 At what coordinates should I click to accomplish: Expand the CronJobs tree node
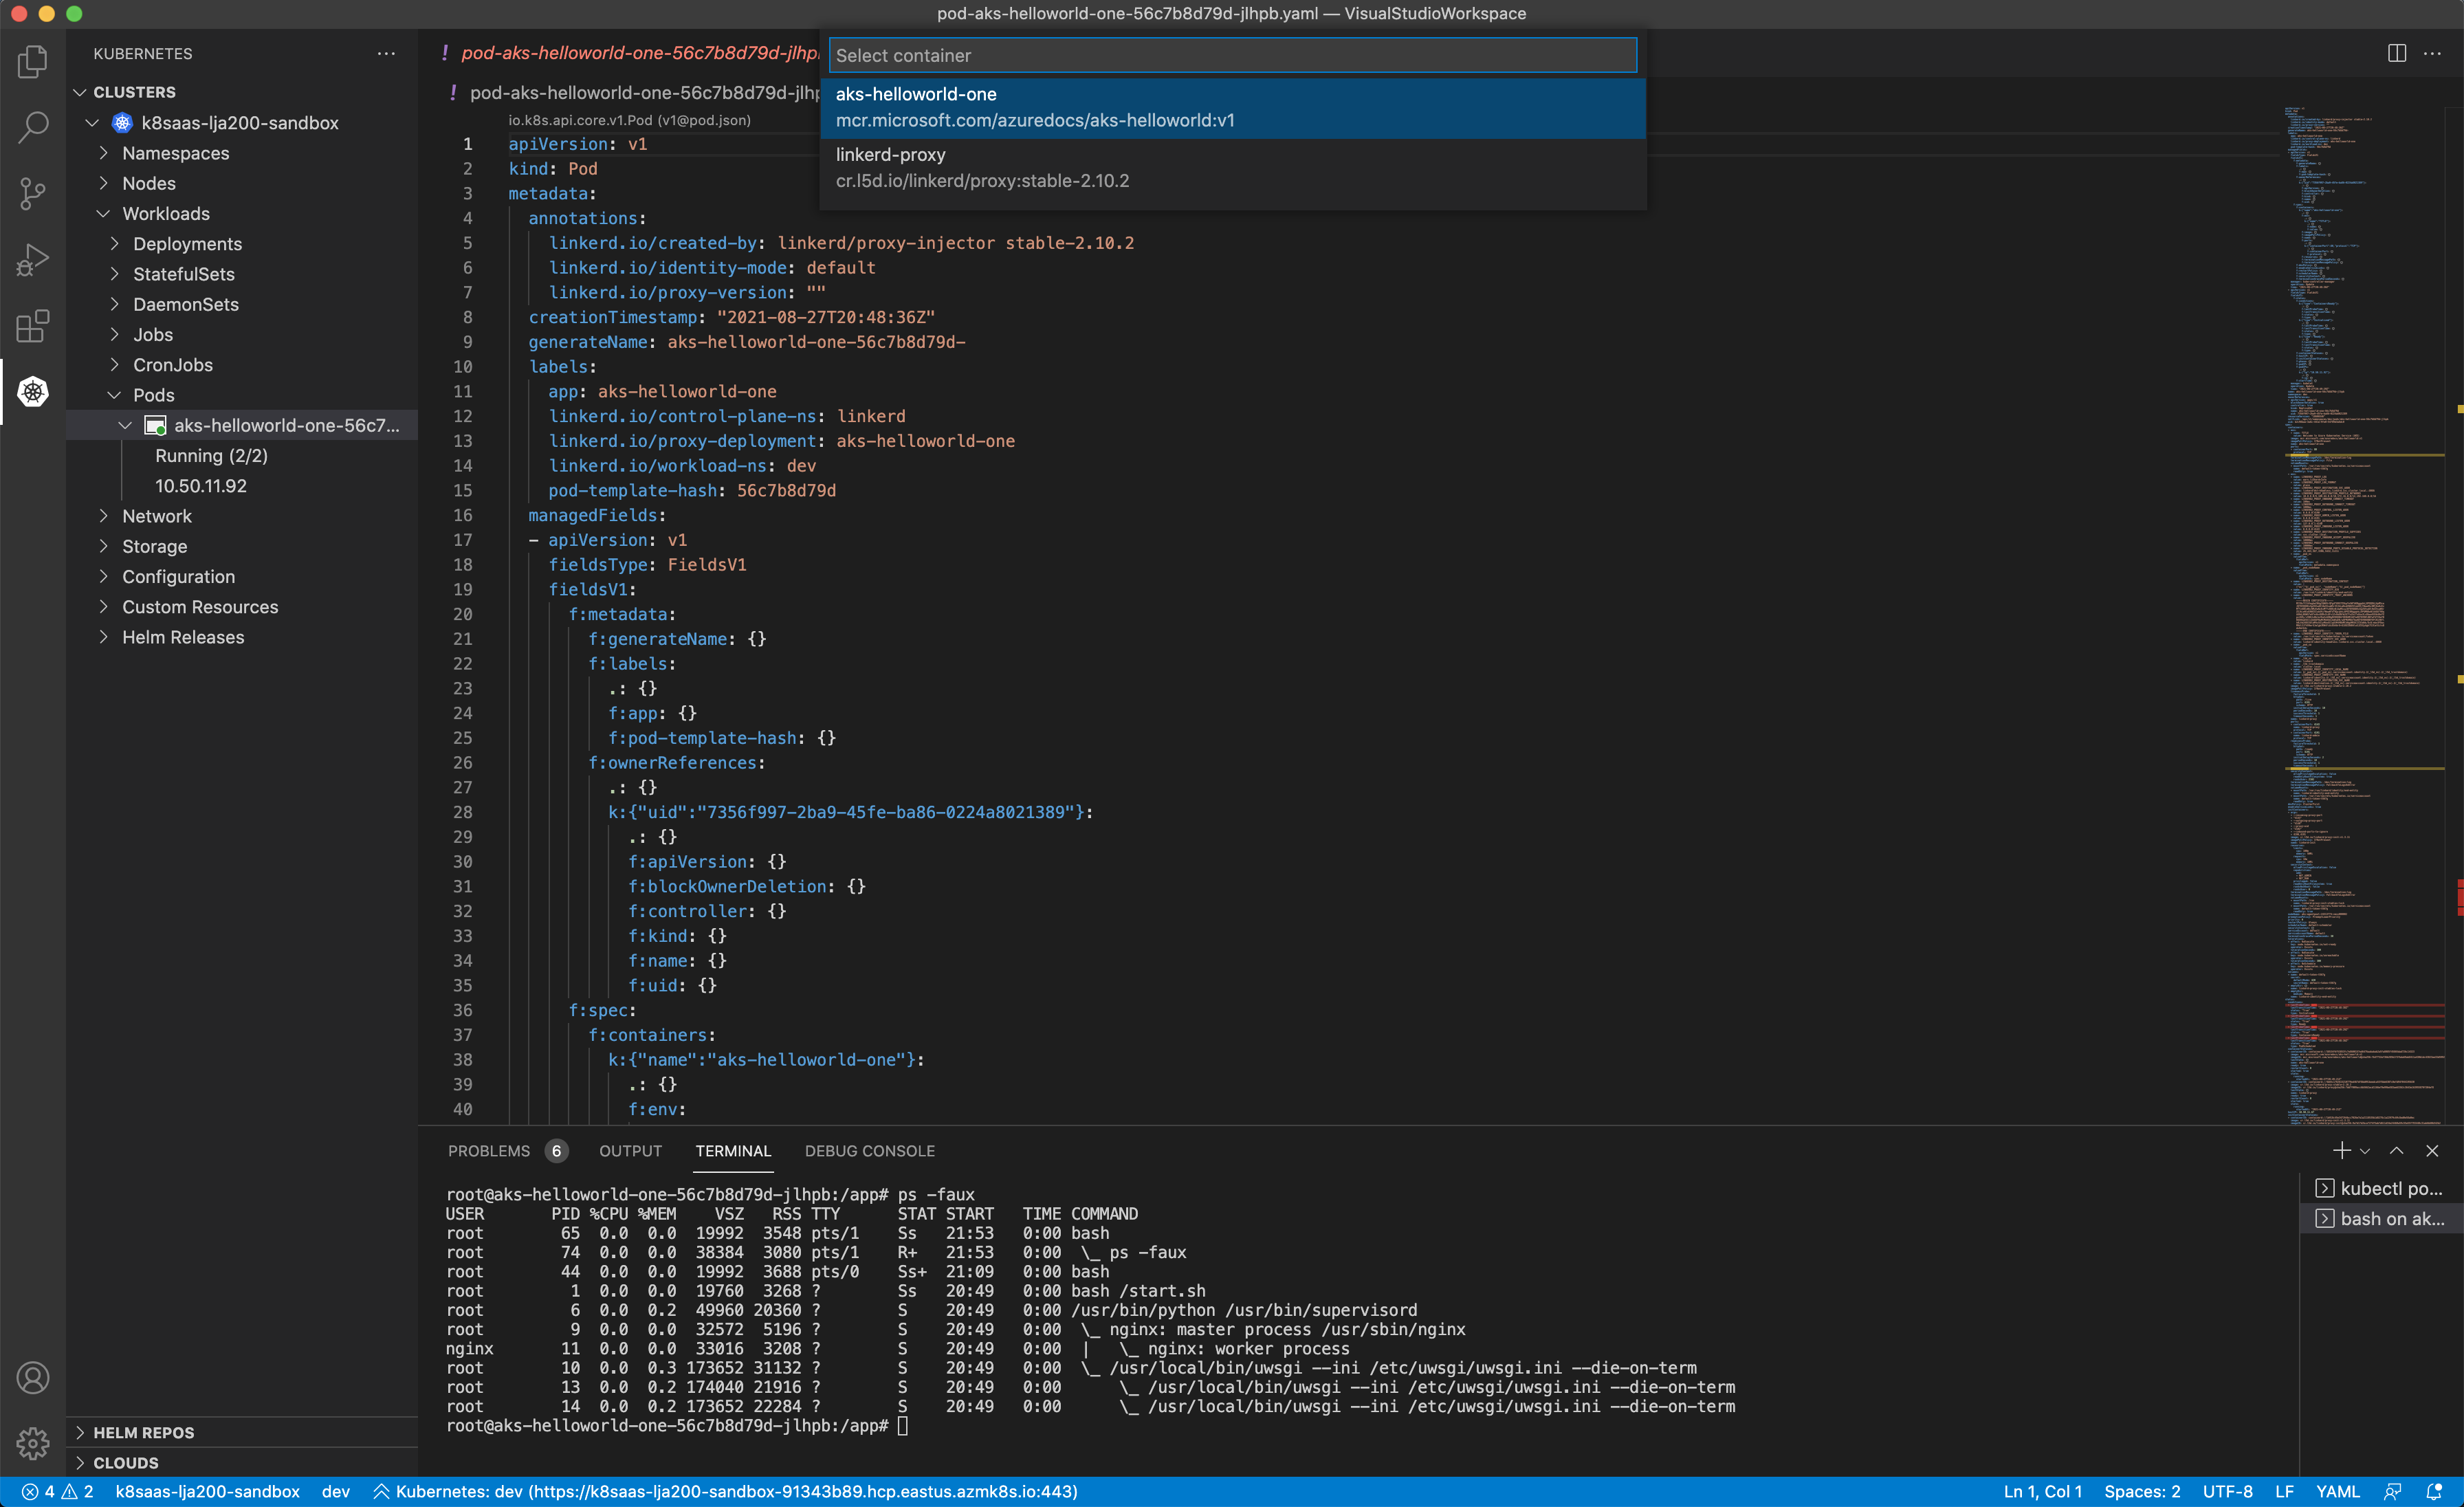click(114, 365)
